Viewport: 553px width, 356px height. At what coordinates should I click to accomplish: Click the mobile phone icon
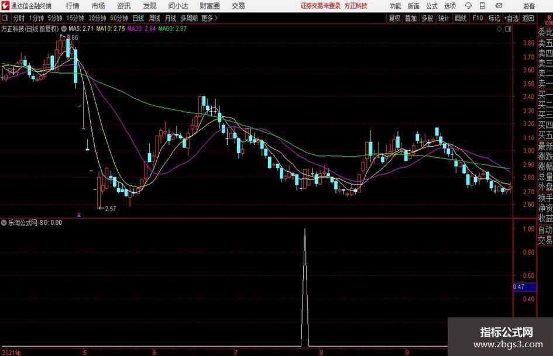pyautogui.click(x=482, y=6)
